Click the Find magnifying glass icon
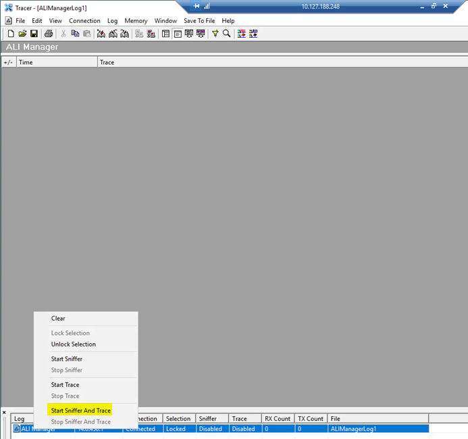The width and height of the screenshot is (468, 439). click(226, 34)
